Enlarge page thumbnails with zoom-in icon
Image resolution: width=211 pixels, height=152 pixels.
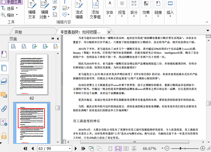coord(13,46)
